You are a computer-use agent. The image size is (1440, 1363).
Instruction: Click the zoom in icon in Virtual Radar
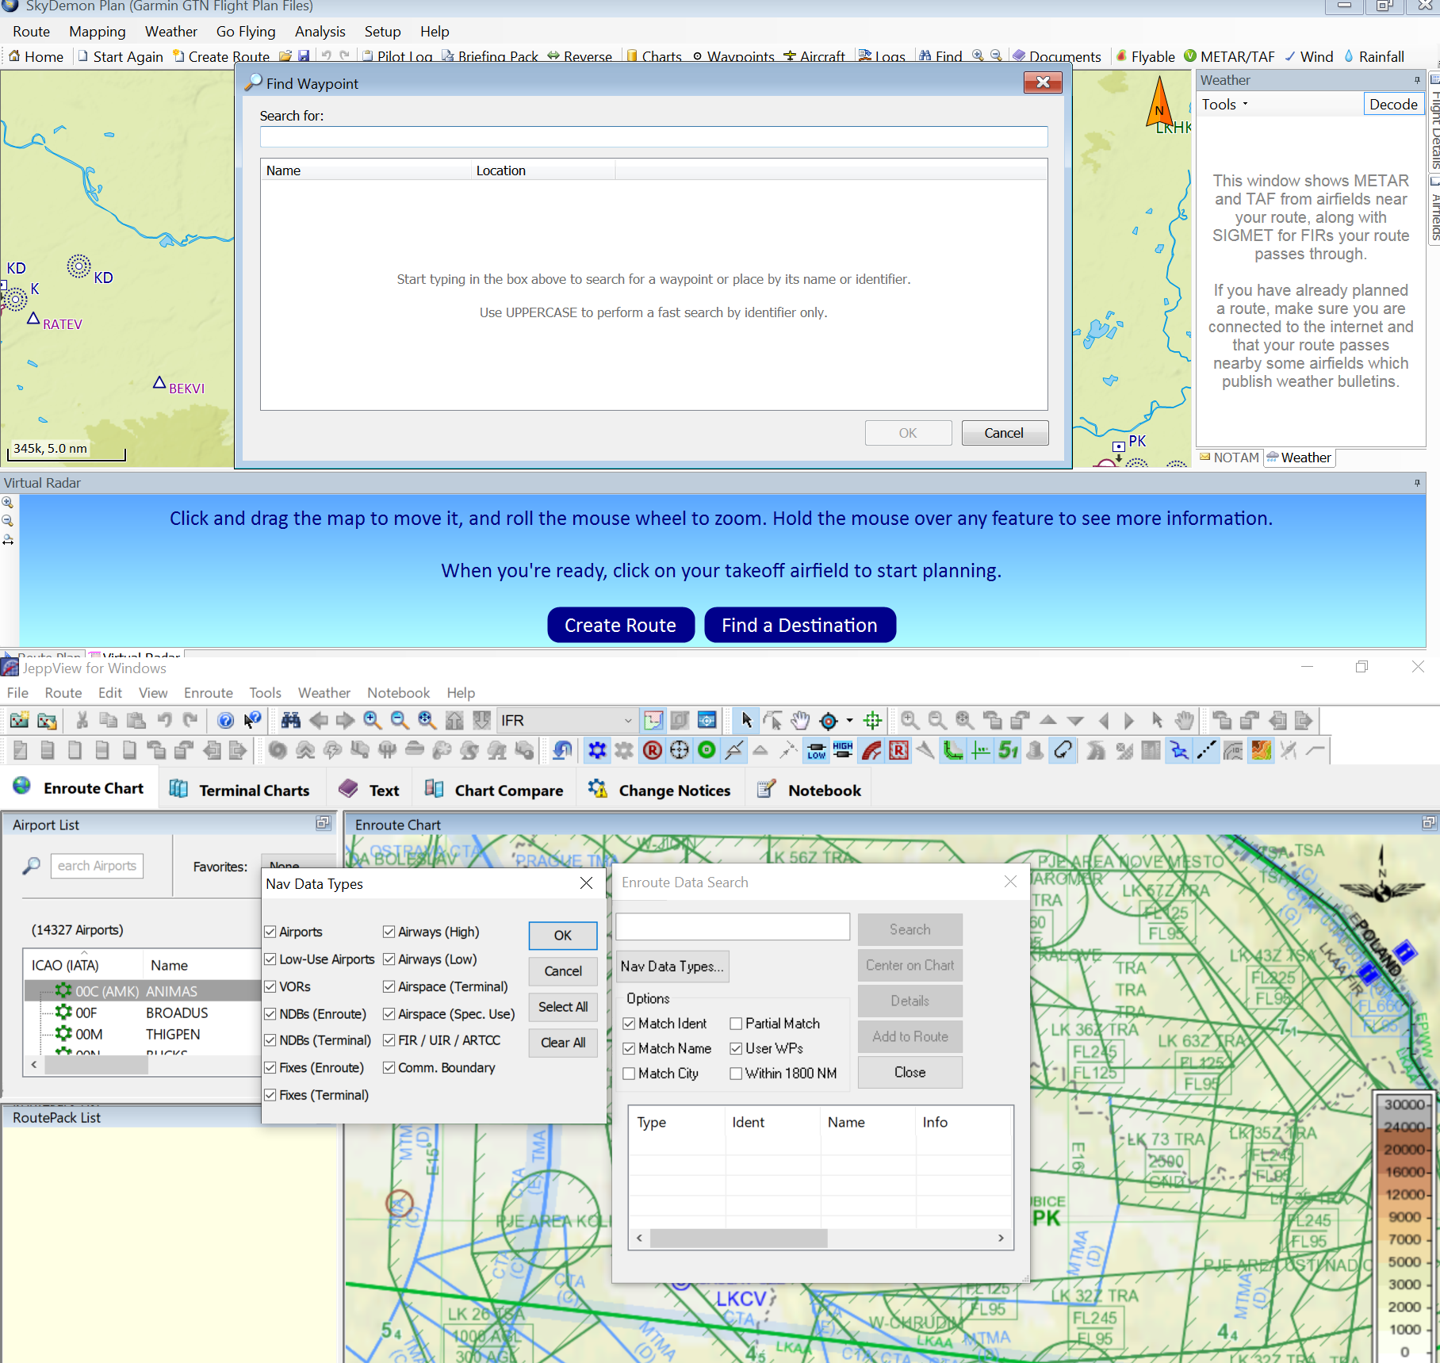point(8,503)
